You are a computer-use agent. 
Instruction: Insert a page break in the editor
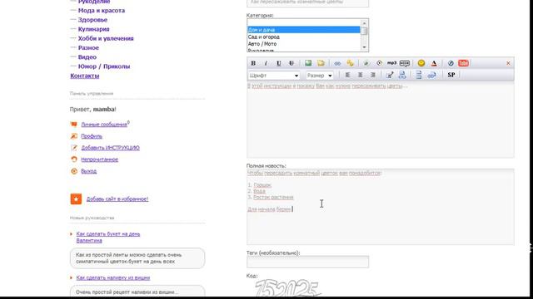[419, 76]
